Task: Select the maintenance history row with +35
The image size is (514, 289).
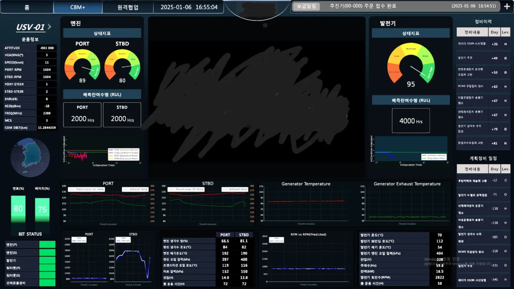Action: click(484, 44)
